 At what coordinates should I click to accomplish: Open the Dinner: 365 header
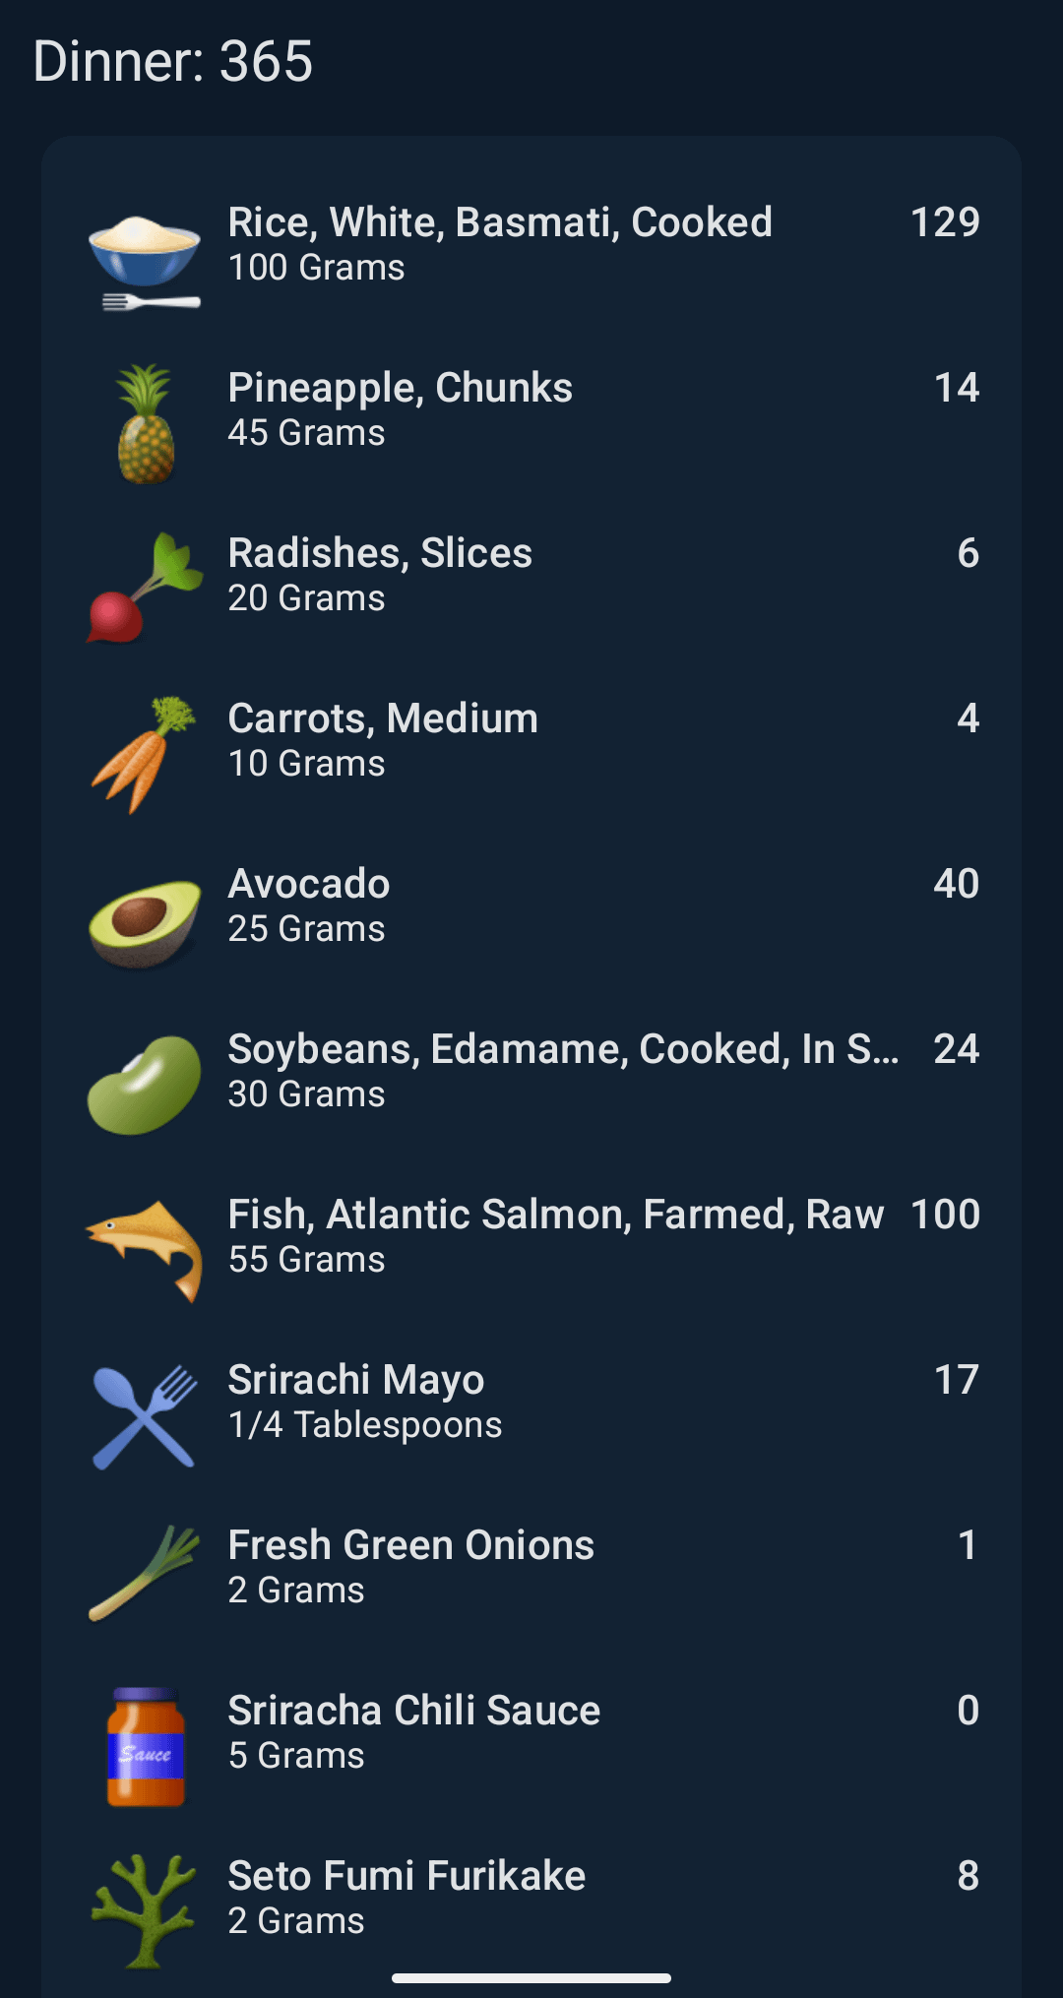tap(173, 61)
